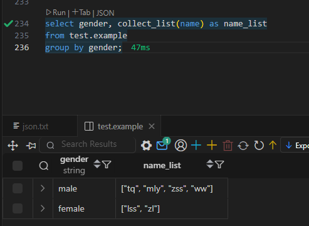The width and height of the screenshot is (309, 226).
Task: Expand the female row chevron
Action: [x=43, y=208]
